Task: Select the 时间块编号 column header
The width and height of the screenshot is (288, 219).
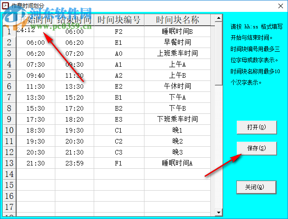Action: pos(119,20)
